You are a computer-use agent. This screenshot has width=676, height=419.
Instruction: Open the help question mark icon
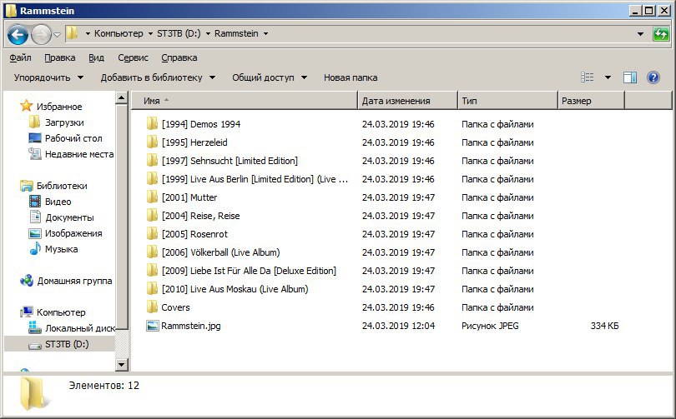click(x=653, y=77)
